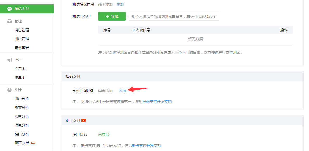Open 接口分析 in the sidebar
The height and width of the screenshot is (151, 309).
[x=22, y=134]
